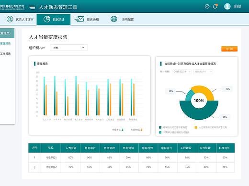Click 55% under 电网运行 column
The width and height of the screenshot is (249, 186).
167,167
